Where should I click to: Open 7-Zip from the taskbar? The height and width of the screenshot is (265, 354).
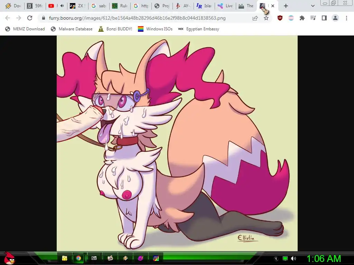(94, 258)
